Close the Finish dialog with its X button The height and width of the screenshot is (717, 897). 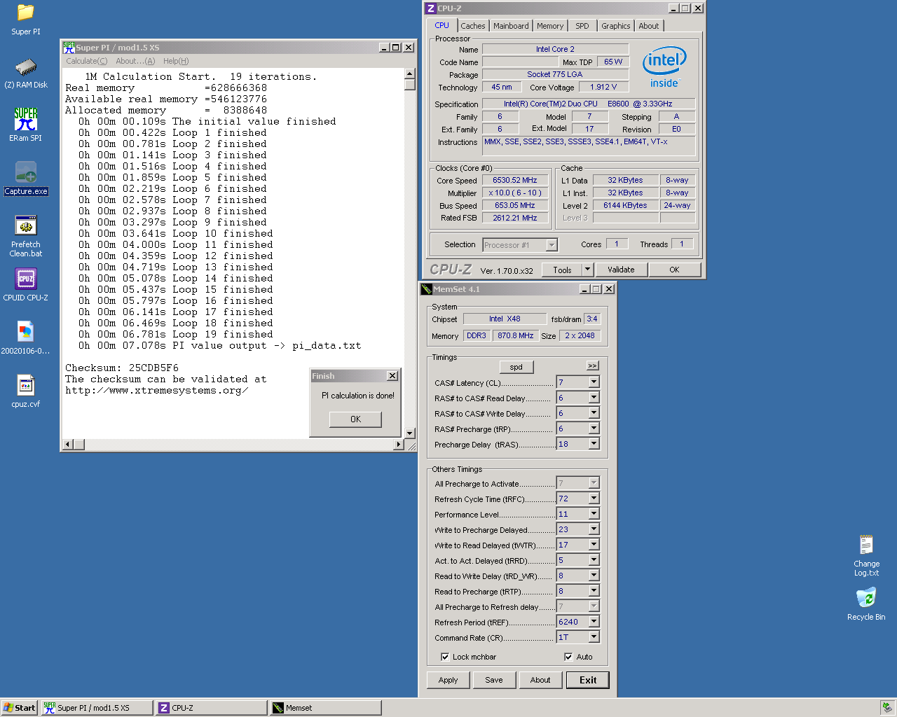[x=392, y=376]
